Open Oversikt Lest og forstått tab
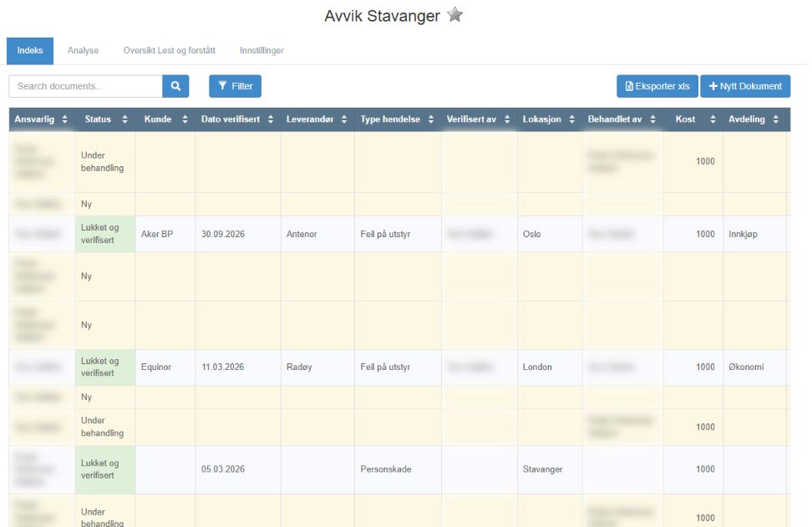 [x=170, y=51]
